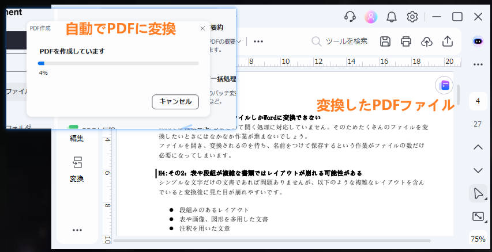
Task: Click bullet text 注釈を用いた文章
Action: click(205, 228)
